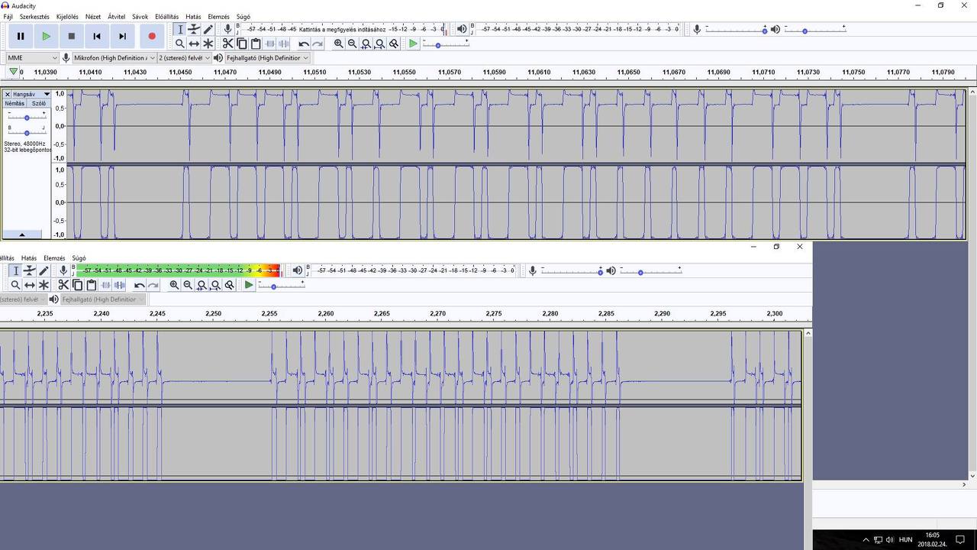Open the Fájl menu
Screen dimensions: 977x550
point(8,17)
